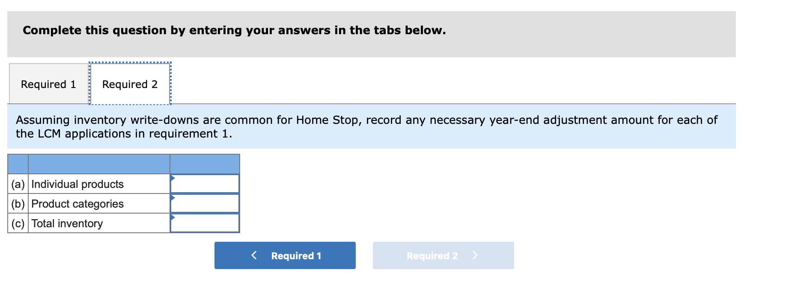Click the row label (b) cell
Viewport: 789px width, 296px height.
(18, 204)
